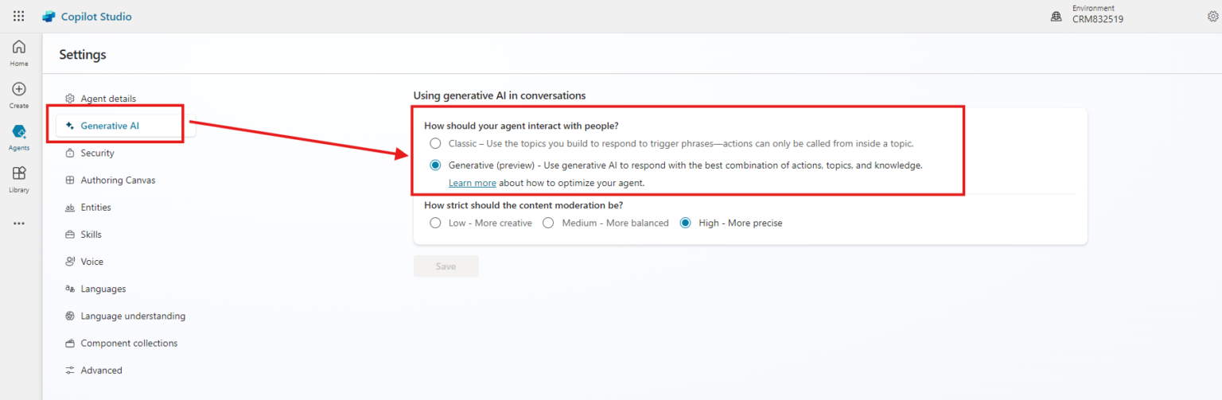The width and height of the screenshot is (1222, 400).
Task: Go to Home in the left rail
Action: pyautogui.click(x=19, y=52)
